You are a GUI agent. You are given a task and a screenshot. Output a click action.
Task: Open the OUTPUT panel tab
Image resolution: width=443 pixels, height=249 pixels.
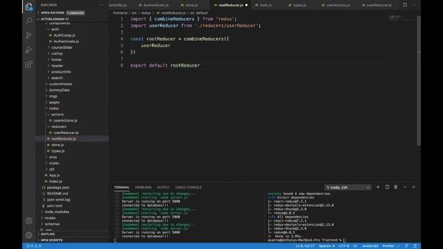pyautogui.click(x=163, y=187)
